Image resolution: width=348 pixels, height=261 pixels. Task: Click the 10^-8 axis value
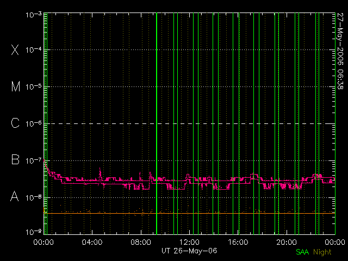point(34,197)
